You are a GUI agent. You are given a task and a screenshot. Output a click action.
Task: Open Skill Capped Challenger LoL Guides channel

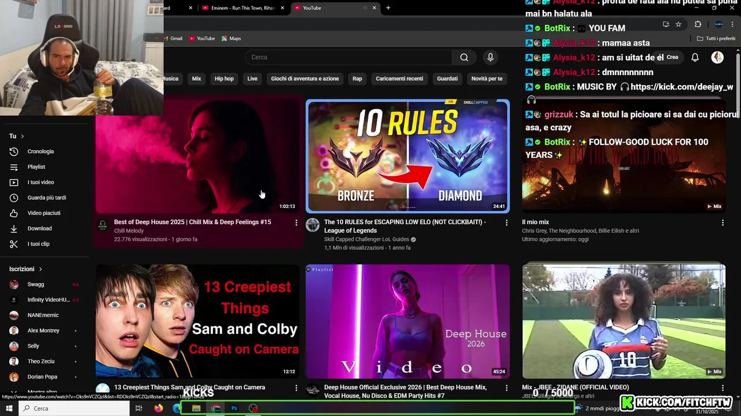click(x=366, y=239)
